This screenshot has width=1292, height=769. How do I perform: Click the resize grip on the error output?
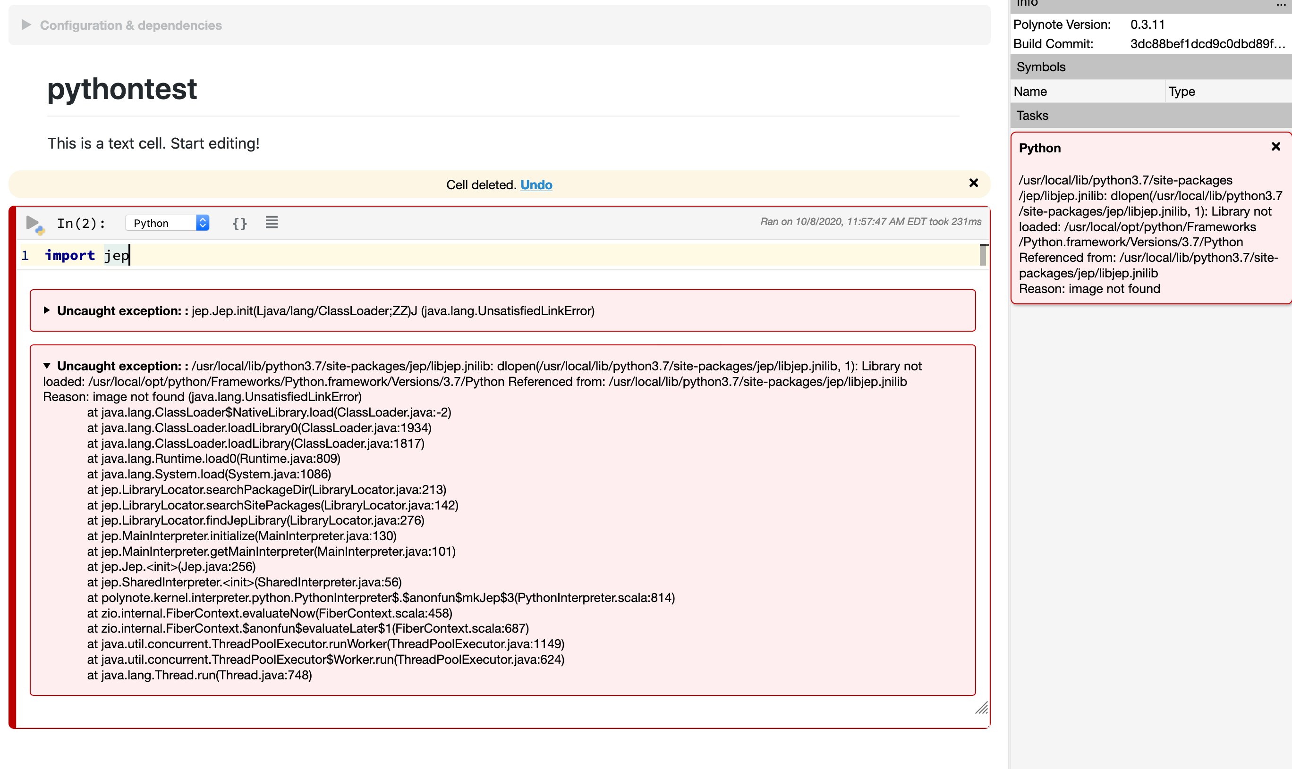click(x=981, y=708)
